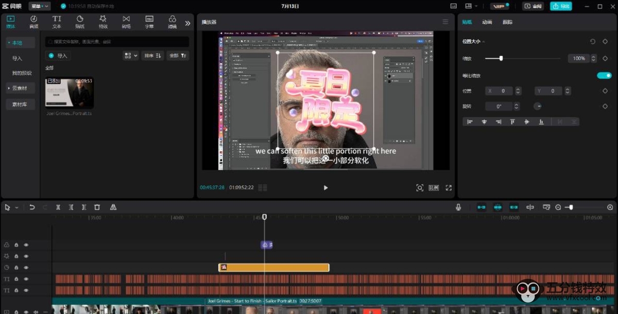Open 全部 filter dropdown
This screenshot has width=618, height=314.
click(x=178, y=56)
